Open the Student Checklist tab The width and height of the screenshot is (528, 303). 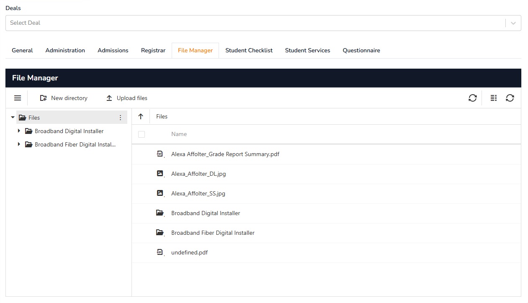tap(249, 50)
